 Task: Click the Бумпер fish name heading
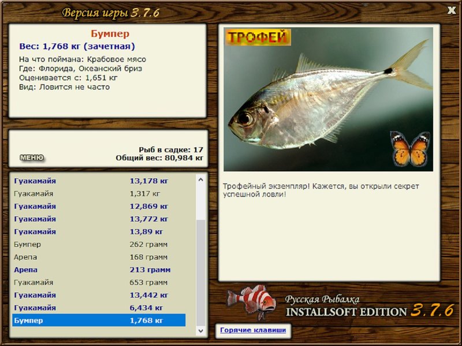(x=110, y=33)
